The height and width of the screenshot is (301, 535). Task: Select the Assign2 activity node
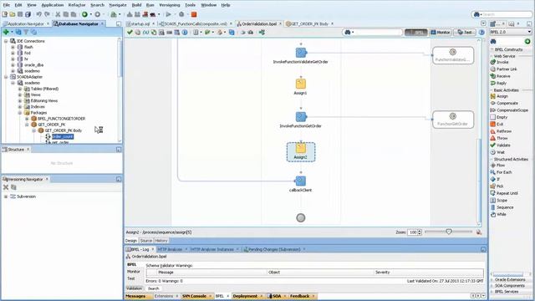[x=301, y=152]
